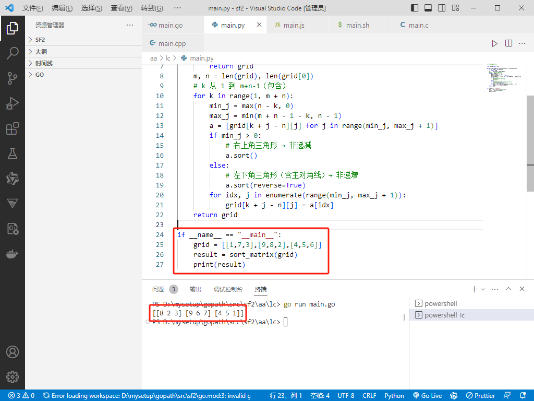Open the 文件(F) menu

33,8
